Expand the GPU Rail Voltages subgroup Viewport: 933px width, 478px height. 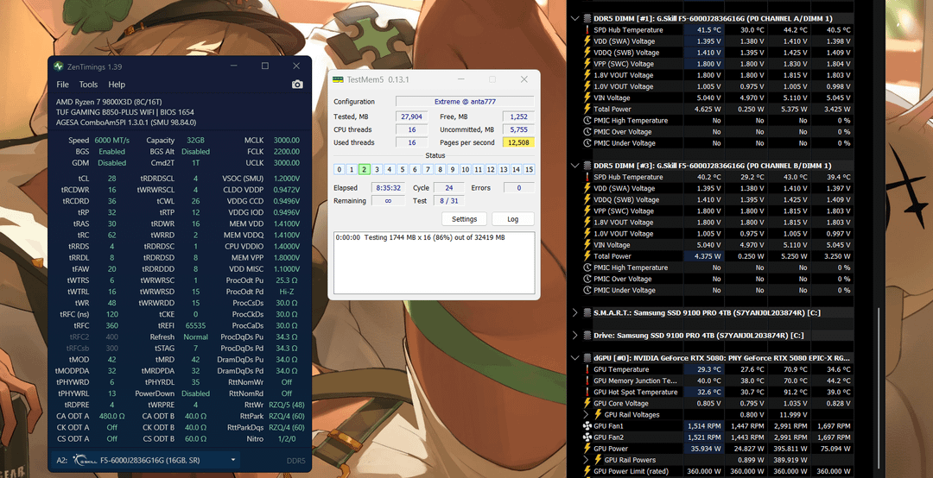click(x=586, y=414)
